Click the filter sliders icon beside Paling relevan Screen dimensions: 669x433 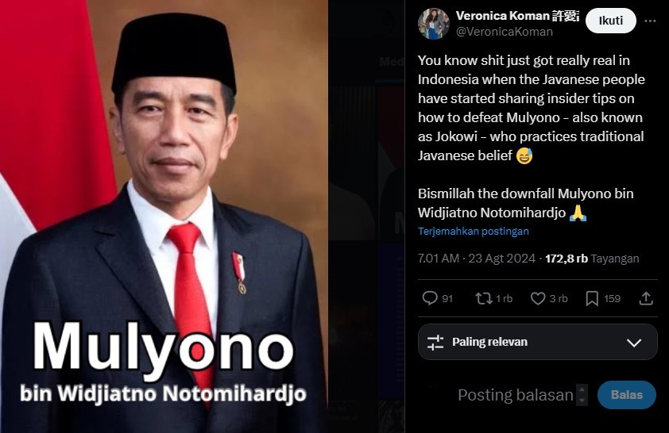[x=435, y=343]
